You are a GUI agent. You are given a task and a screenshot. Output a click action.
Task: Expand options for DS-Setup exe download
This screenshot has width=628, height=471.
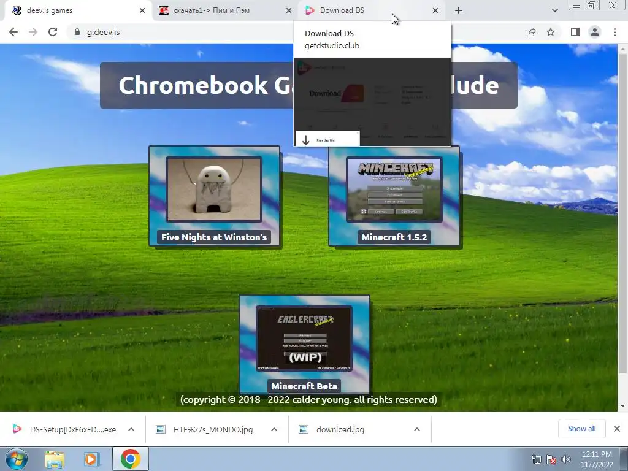coord(131,429)
